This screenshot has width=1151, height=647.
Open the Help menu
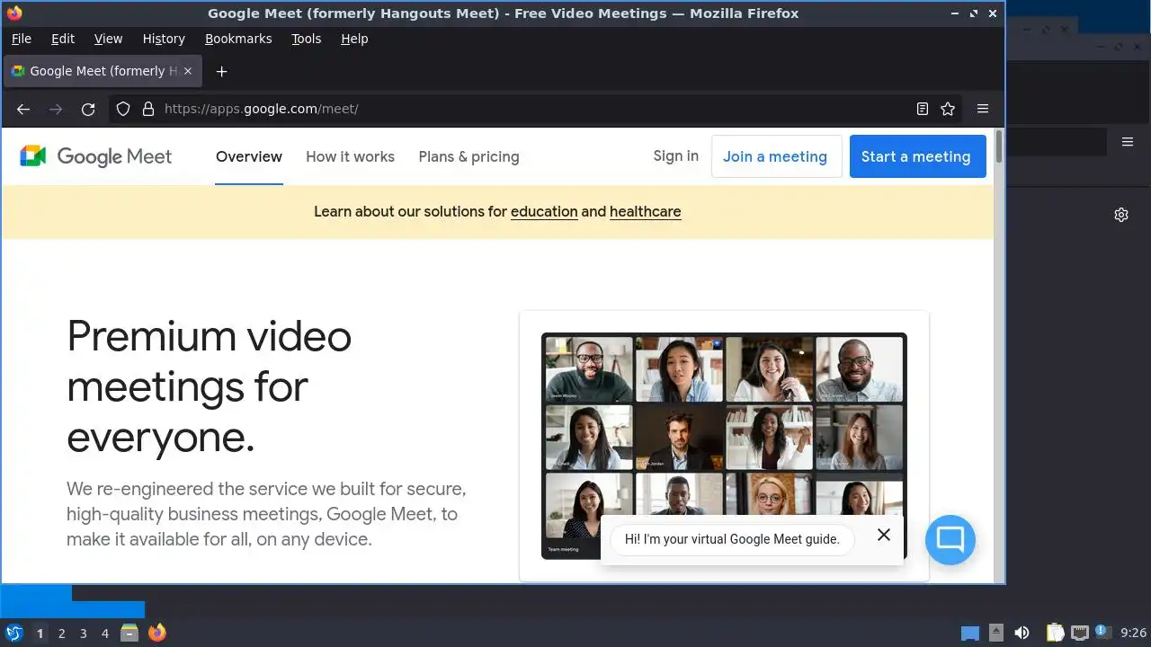click(x=354, y=39)
